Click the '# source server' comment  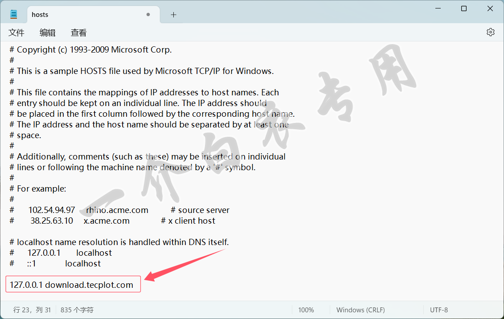(200, 210)
